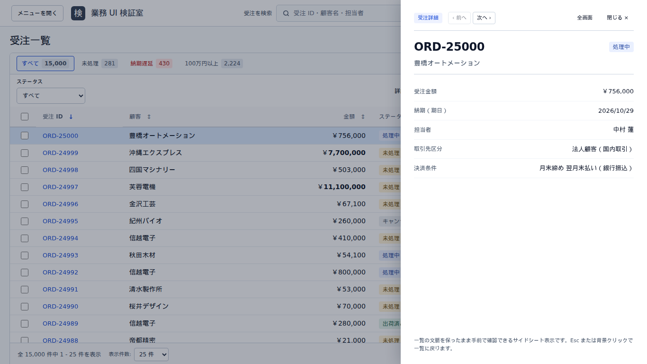This screenshot has width=647, height=364.
Task: Check the ORD-24998 row checkbox
Action: click(25, 170)
